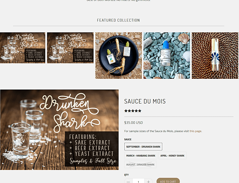Open the 'this page' sample sizes link
The height and width of the screenshot is (183, 239).
point(196,131)
